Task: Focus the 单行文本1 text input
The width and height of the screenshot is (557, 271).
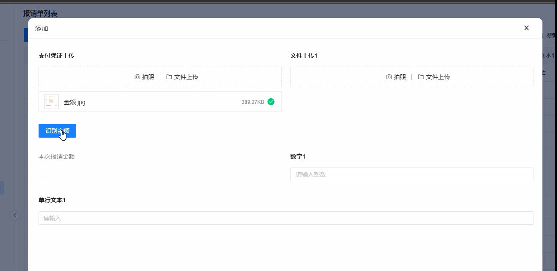Action: coord(286,218)
